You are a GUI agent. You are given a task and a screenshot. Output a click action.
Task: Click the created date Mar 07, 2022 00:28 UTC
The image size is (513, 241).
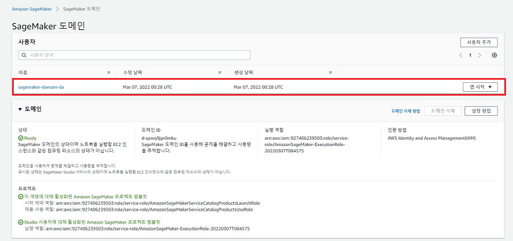258,87
